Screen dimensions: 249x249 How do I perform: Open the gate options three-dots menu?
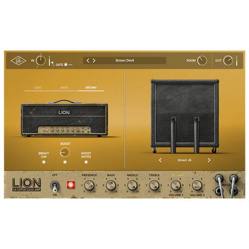pyautogui.click(x=71, y=65)
